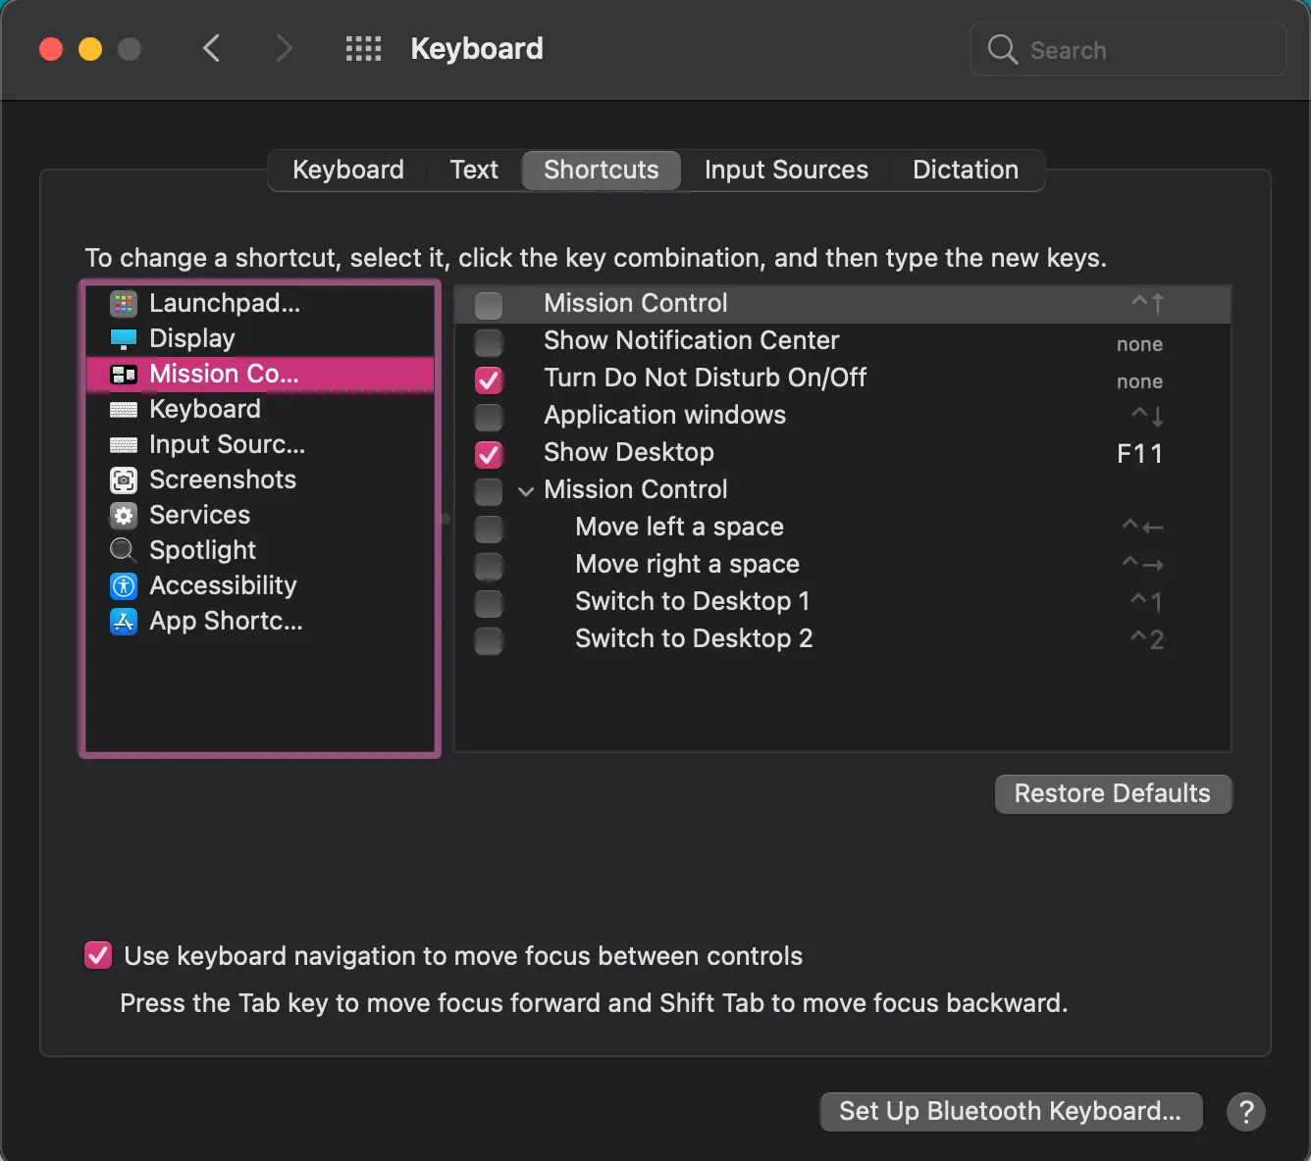
Task: Collapse the Mission Control group chevron
Action: [526, 491]
